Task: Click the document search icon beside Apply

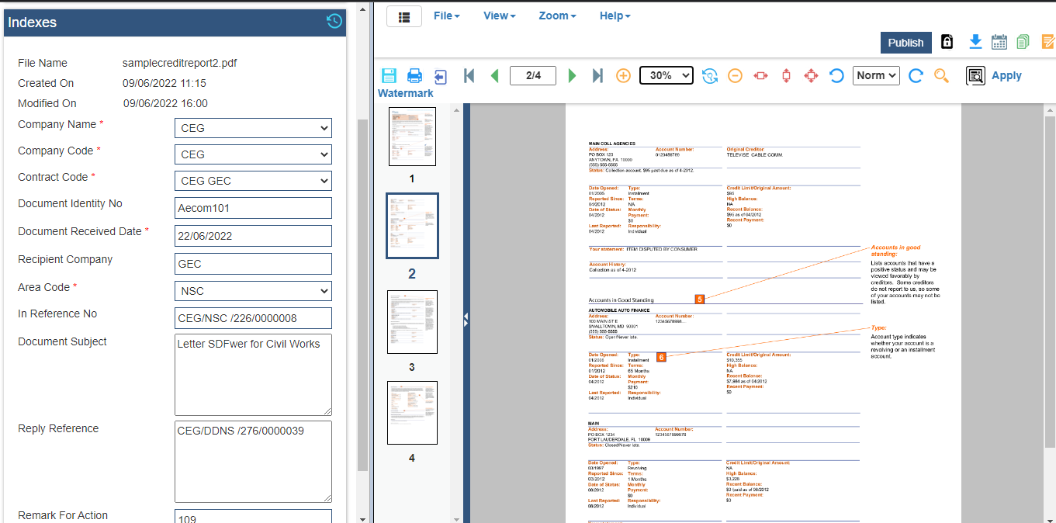Action: click(975, 75)
